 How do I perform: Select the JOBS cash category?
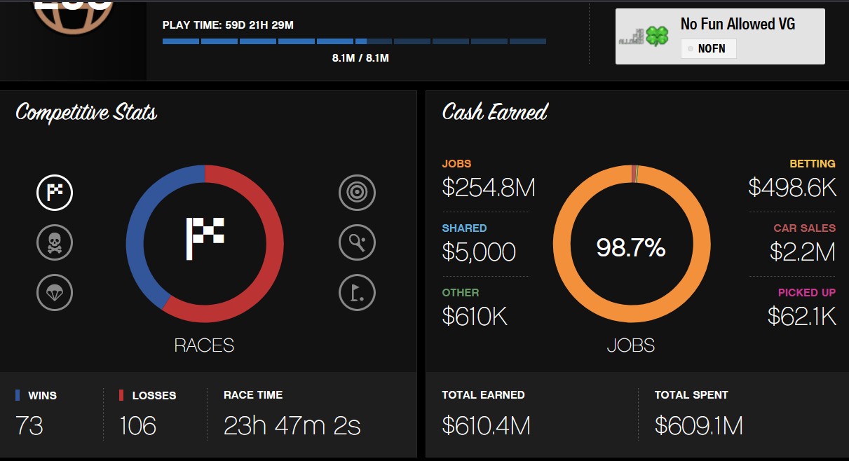click(x=456, y=164)
